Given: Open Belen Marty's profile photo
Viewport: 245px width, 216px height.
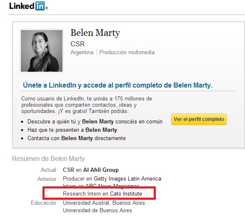Looking at the screenshot, I should click(x=42, y=51).
